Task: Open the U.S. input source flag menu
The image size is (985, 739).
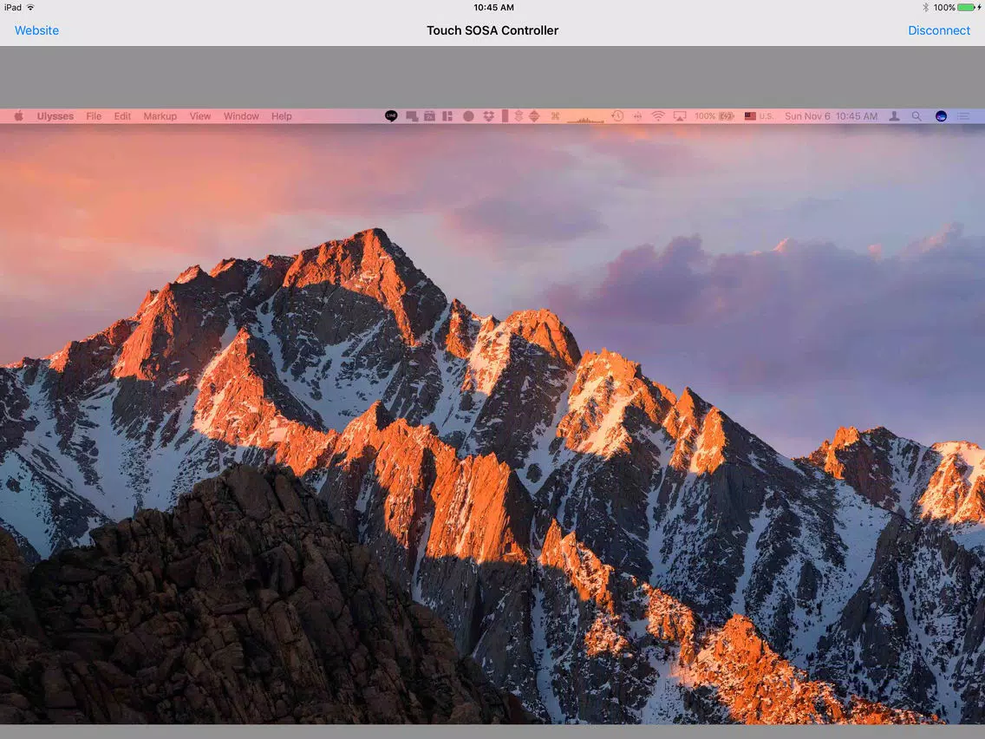Action: coord(758,116)
